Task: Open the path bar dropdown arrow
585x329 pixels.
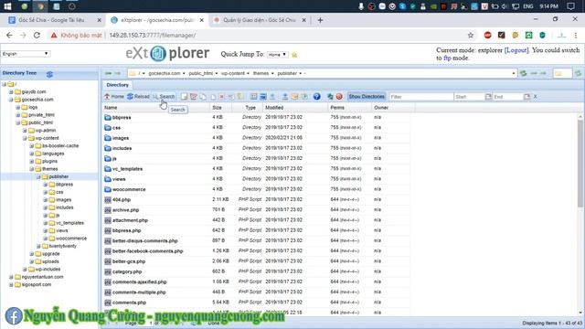Action: click(x=514, y=73)
